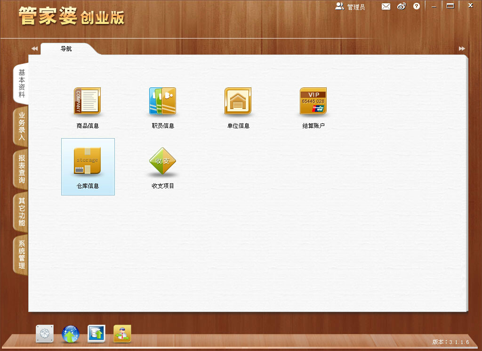Click the help question mark icon

click(417, 7)
